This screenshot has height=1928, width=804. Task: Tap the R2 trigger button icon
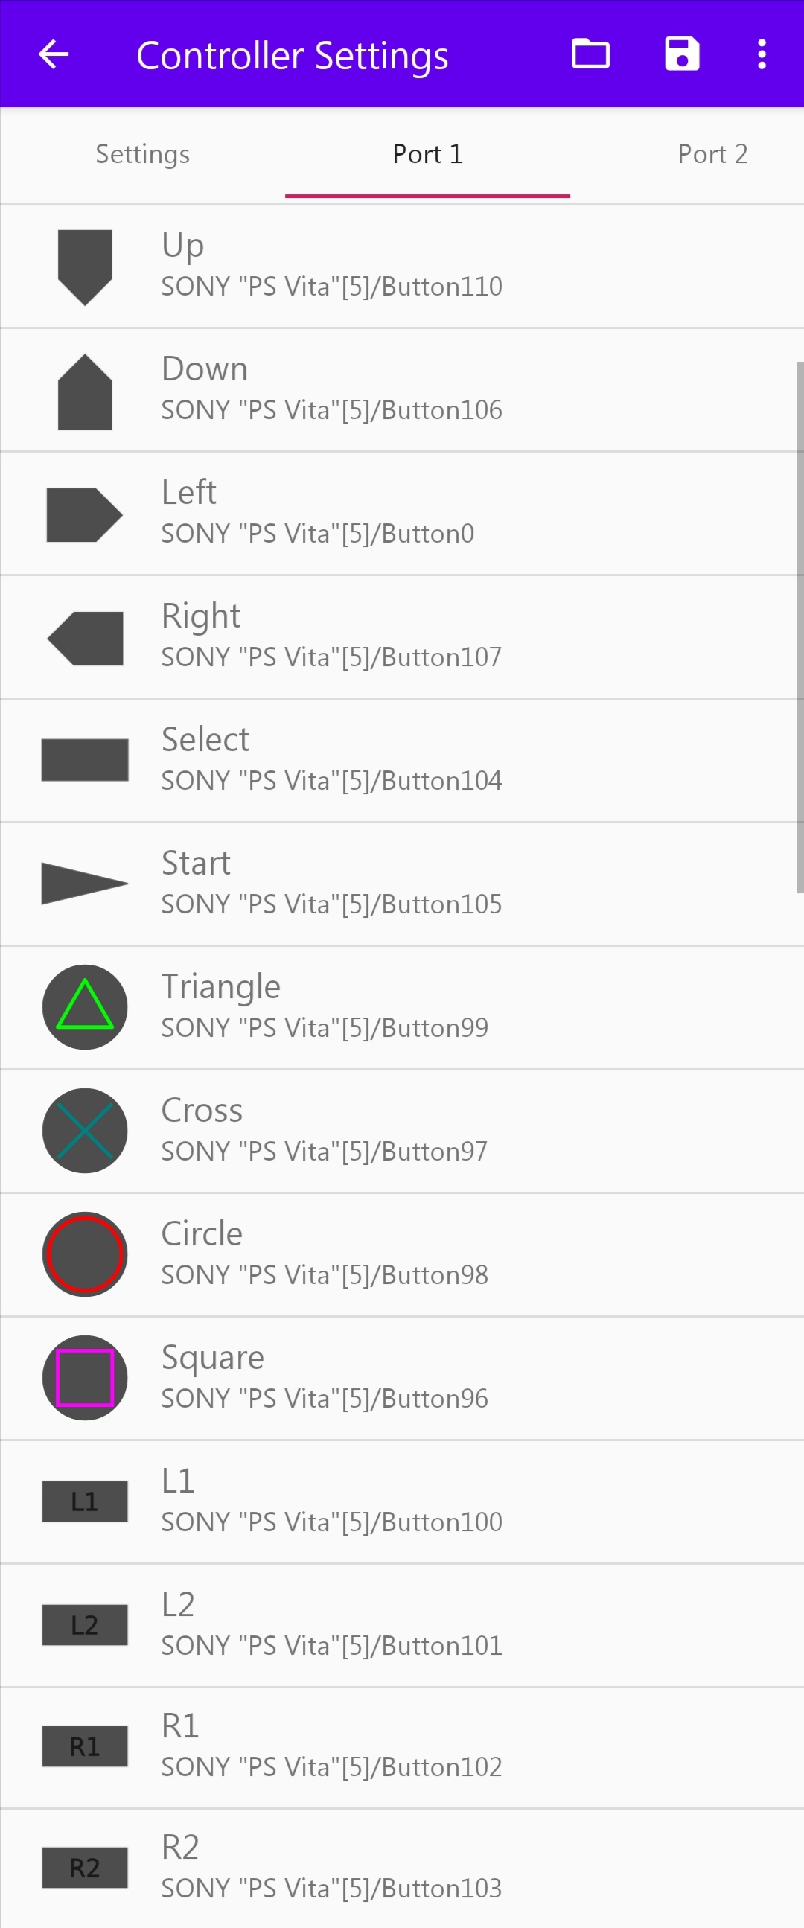(x=84, y=1867)
